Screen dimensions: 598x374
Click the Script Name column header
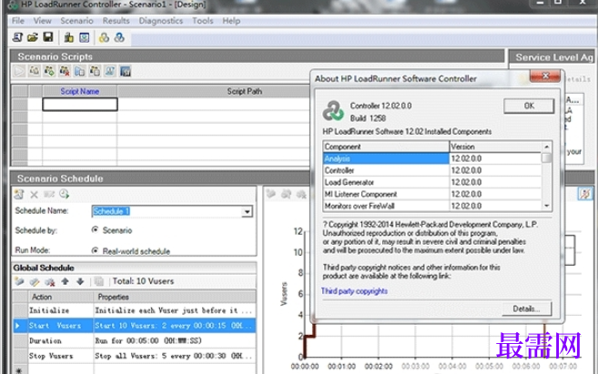coord(80,92)
